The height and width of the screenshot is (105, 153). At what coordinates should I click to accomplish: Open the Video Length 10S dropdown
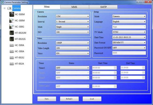click(72, 48)
